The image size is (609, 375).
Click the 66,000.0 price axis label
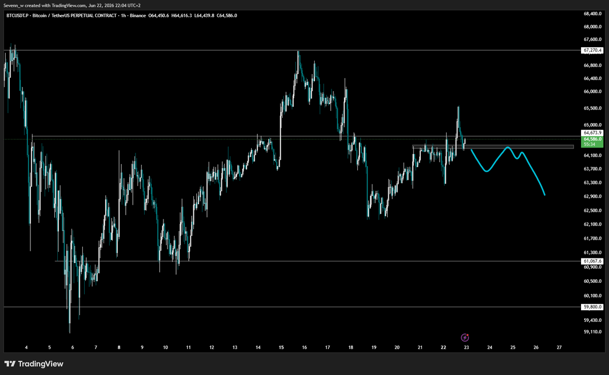pyautogui.click(x=592, y=92)
